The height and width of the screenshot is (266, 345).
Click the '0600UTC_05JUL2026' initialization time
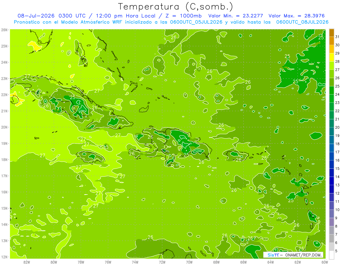click(x=196, y=22)
